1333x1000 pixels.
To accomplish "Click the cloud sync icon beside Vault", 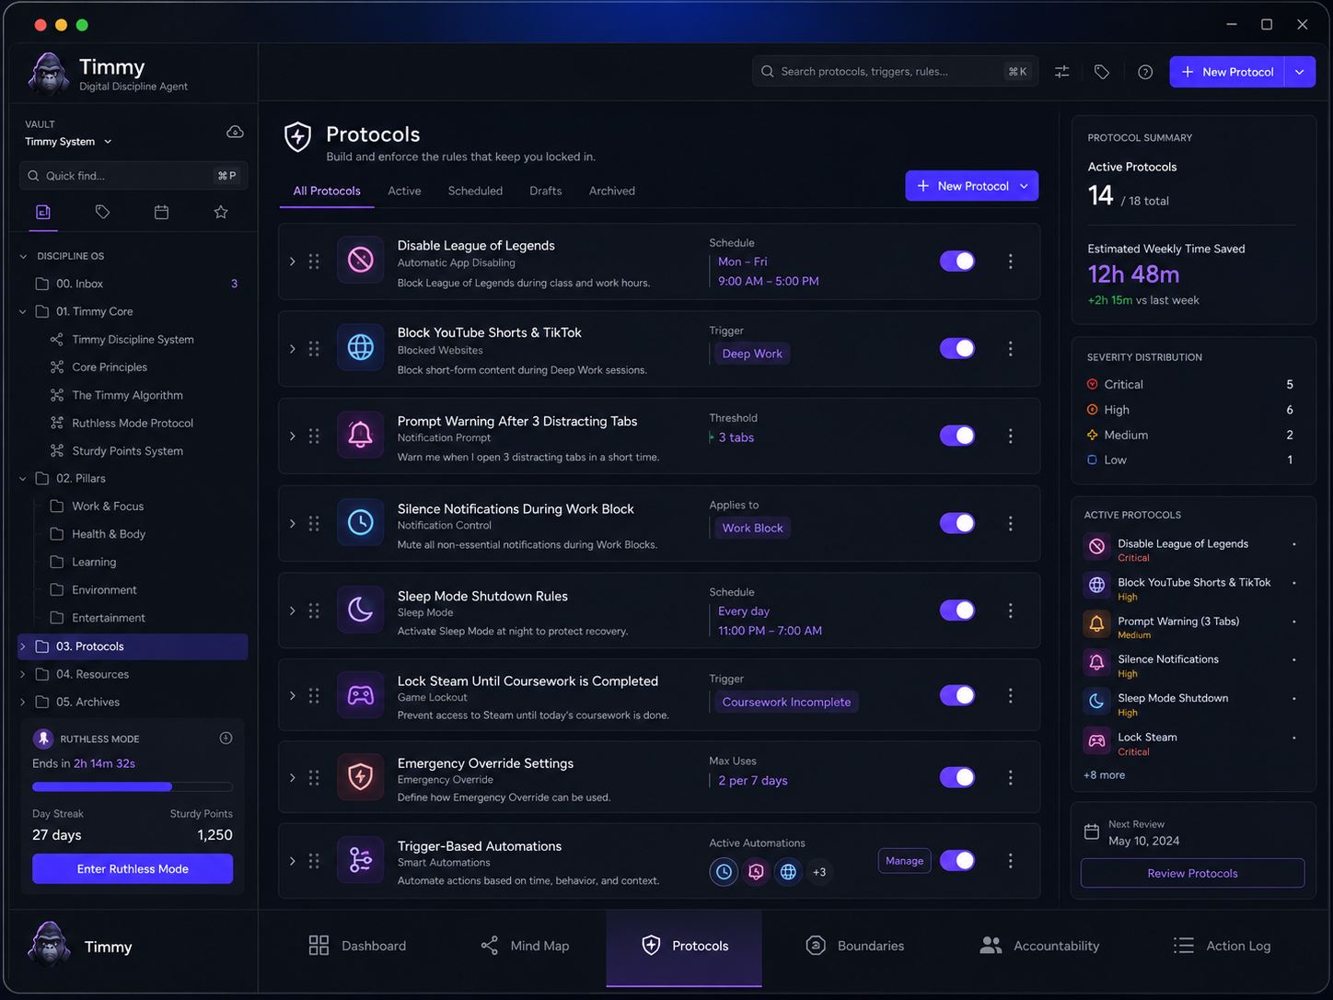I will [x=235, y=132].
